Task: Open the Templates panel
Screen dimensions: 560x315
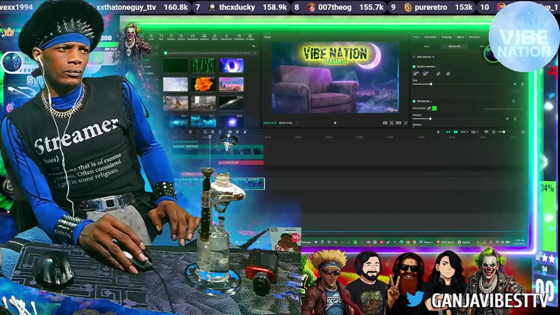Action: point(239,37)
